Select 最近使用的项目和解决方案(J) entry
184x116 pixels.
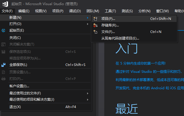45,100
